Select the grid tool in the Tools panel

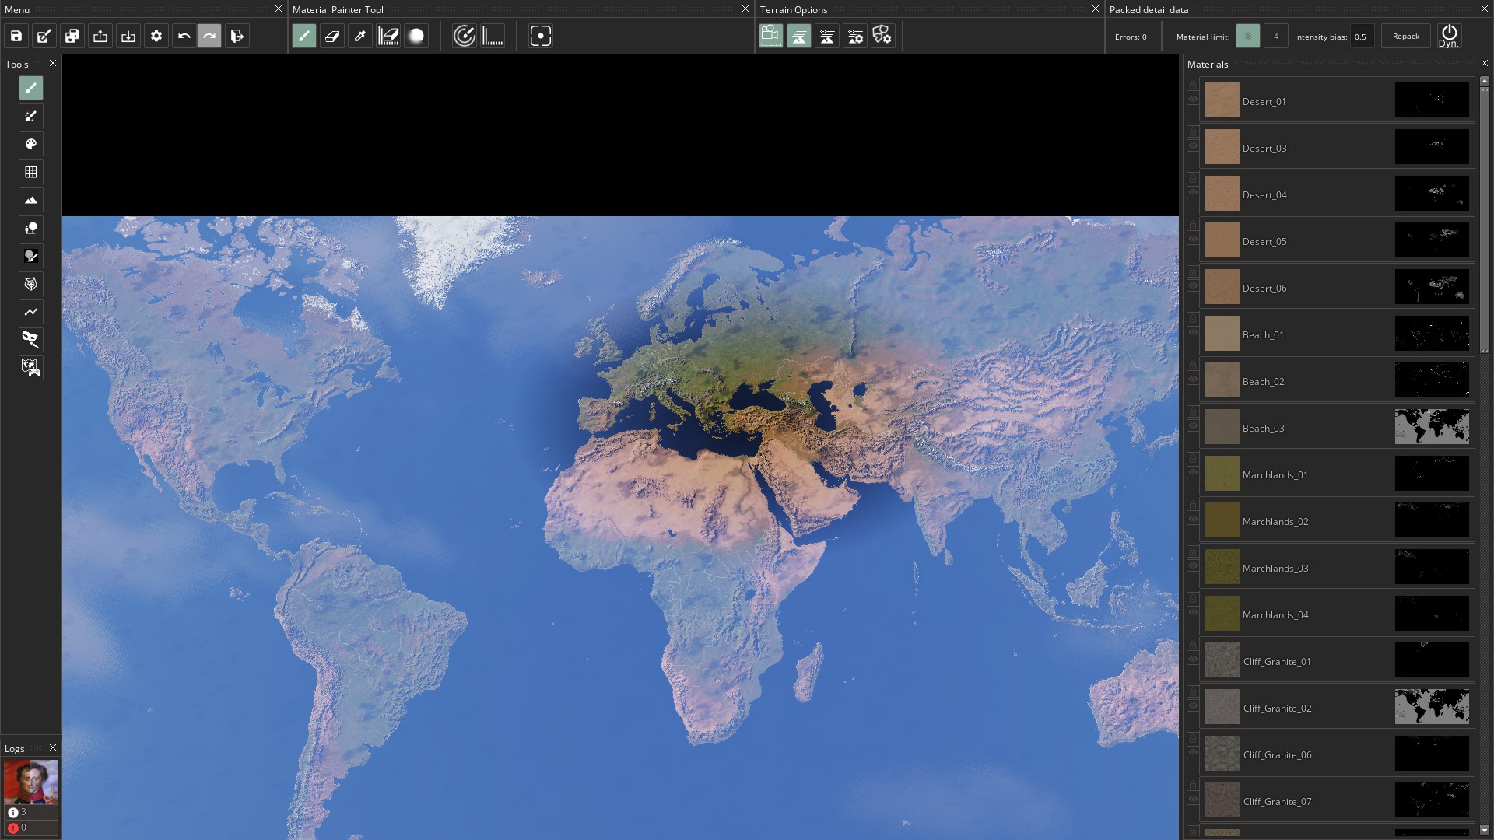coord(31,172)
